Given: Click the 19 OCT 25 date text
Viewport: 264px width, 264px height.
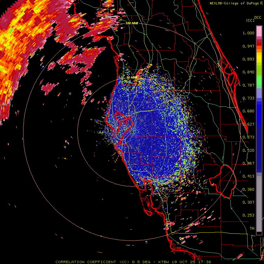Looking at the screenshot, I should coord(183,262).
